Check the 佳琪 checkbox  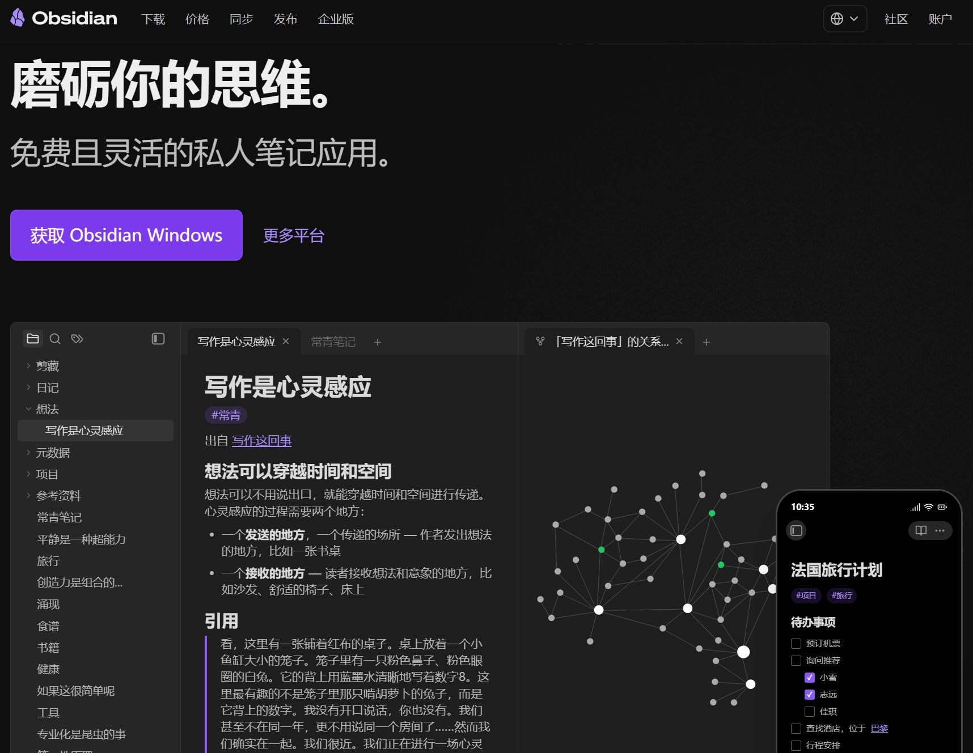tap(810, 711)
